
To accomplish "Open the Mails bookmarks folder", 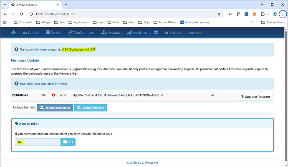I will click(x=114, y=22).
